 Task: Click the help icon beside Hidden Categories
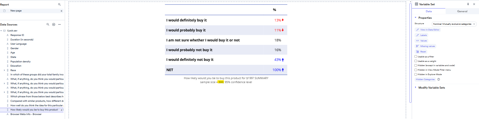click(439, 80)
